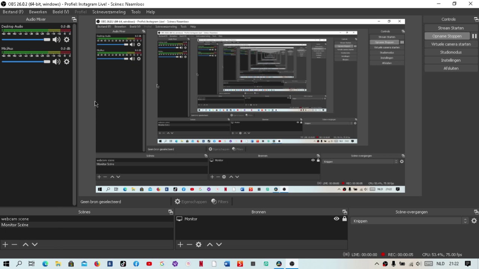This screenshot has width=479, height=269.
Task: Show hidden system tray icons chevron
Action: (x=376, y=264)
